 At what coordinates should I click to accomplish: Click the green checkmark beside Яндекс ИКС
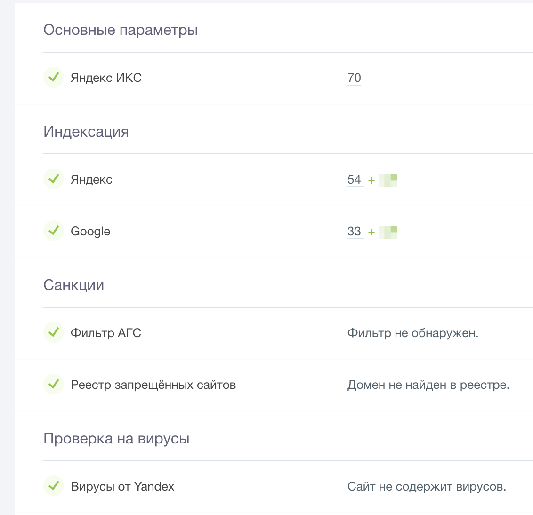pyautogui.click(x=54, y=77)
